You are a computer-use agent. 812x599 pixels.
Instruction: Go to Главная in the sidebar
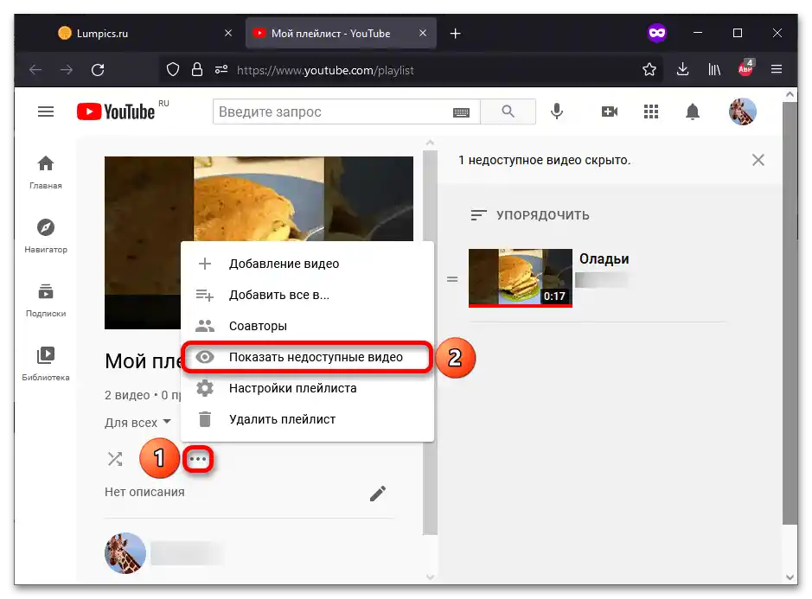click(x=46, y=172)
